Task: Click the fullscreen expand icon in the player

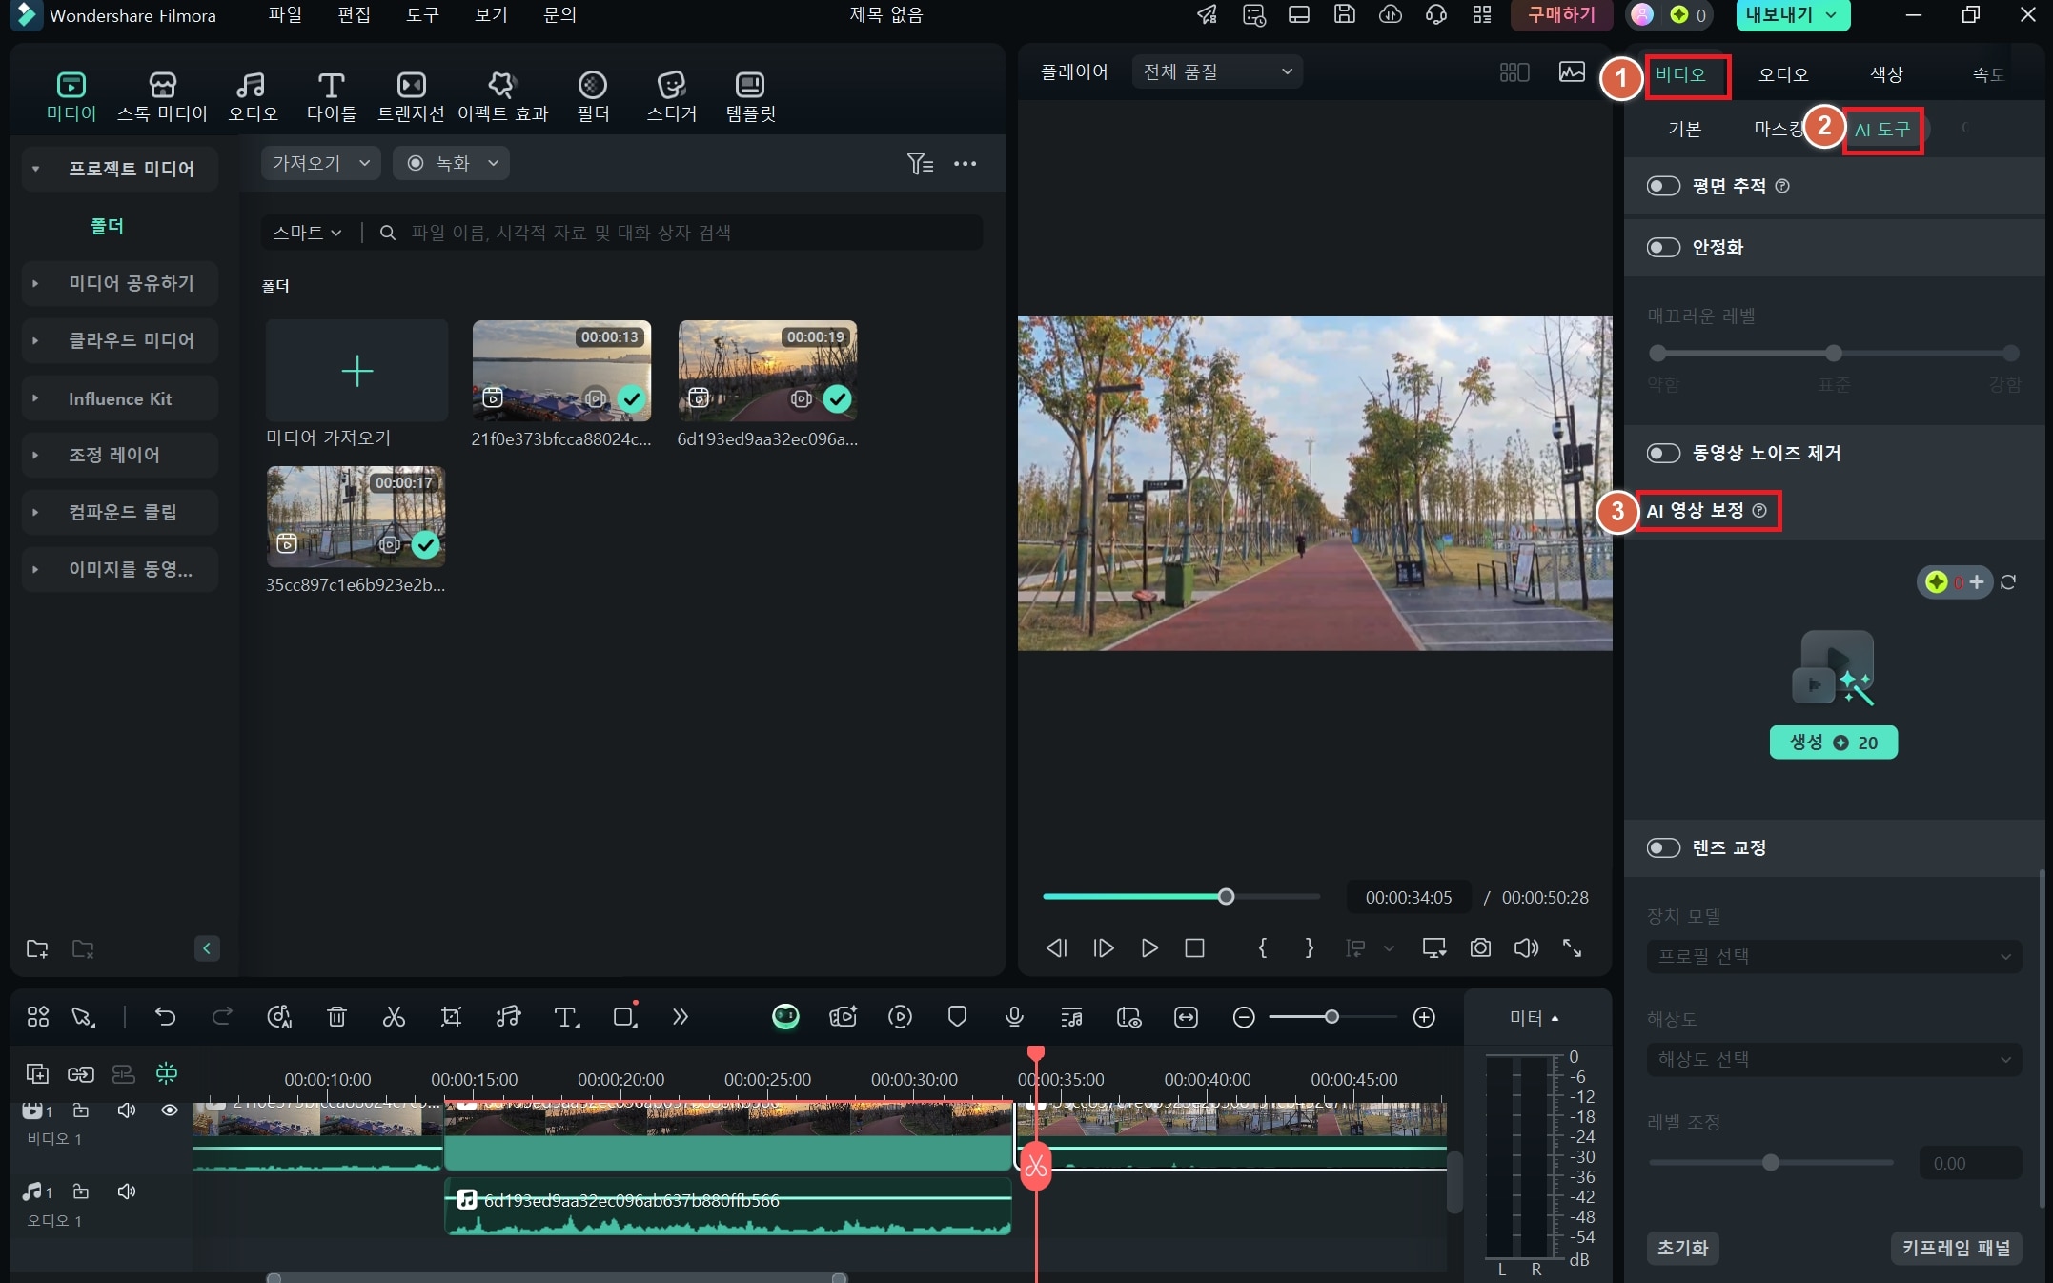Action: click(x=1572, y=947)
